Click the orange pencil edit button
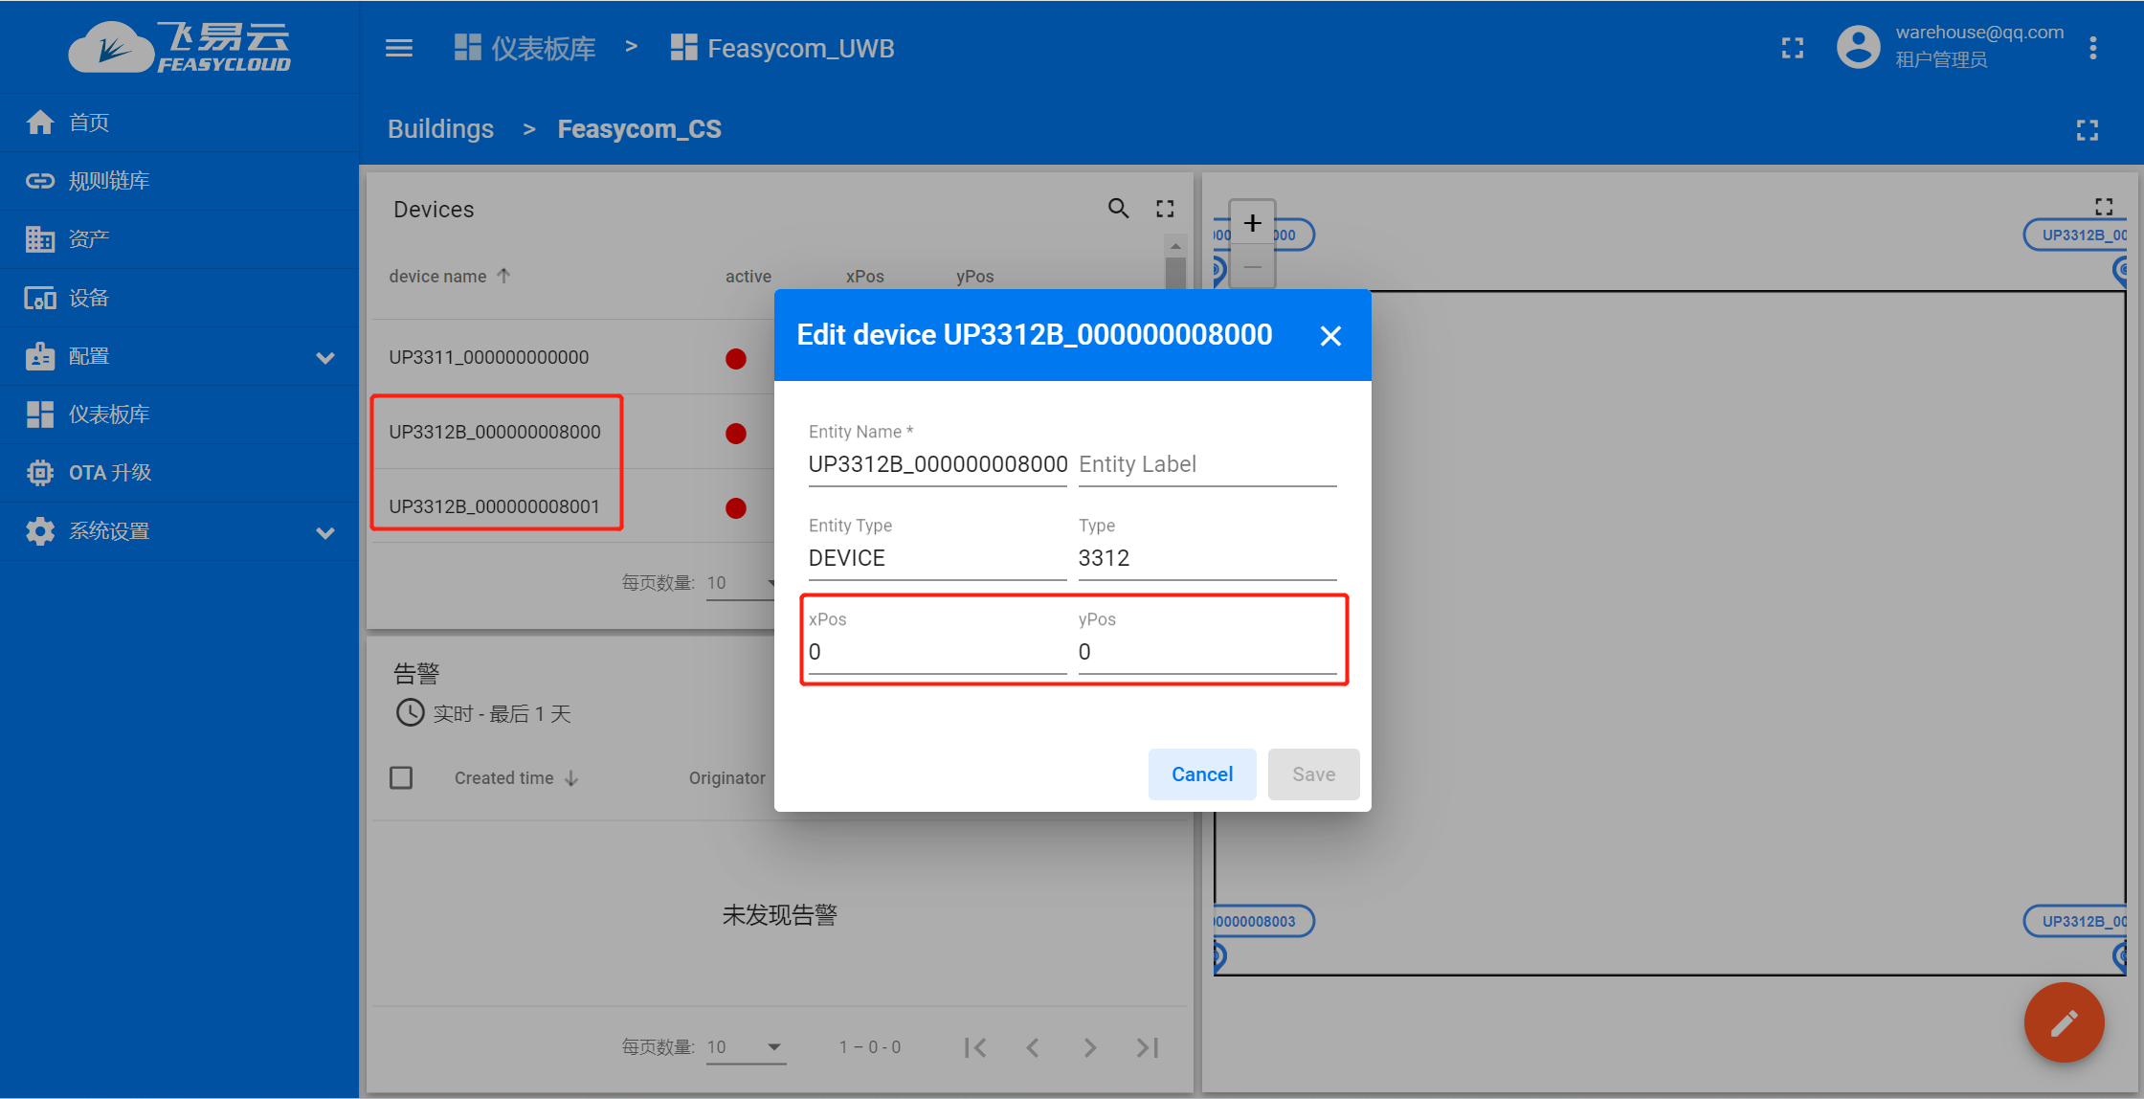This screenshot has height=1099, width=2144. (2064, 1022)
